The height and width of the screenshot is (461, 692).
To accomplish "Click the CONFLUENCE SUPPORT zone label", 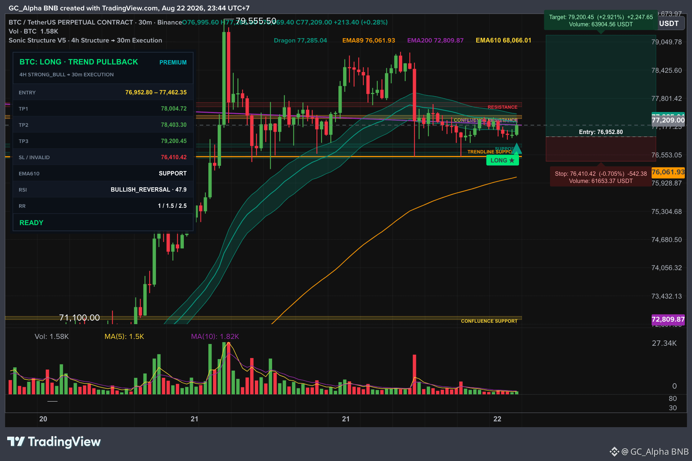I will [x=489, y=321].
